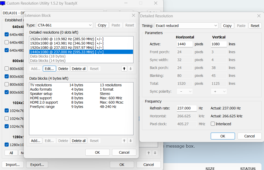Select the HDMI 2.0 support data block

point(44,102)
